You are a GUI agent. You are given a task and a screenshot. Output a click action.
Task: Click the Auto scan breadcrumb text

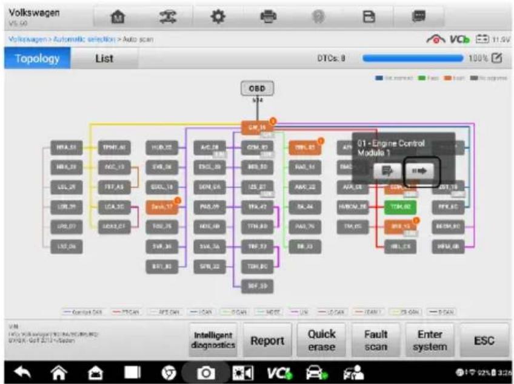[x=138, y=39]
